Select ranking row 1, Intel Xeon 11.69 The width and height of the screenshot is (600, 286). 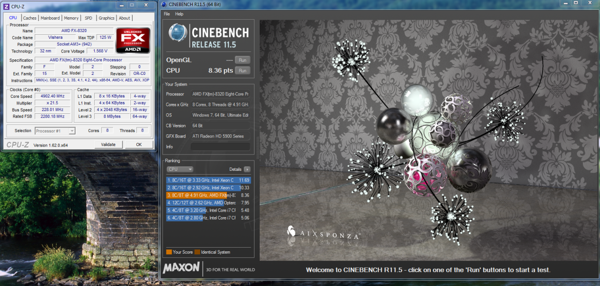click(x=209, y=180)
